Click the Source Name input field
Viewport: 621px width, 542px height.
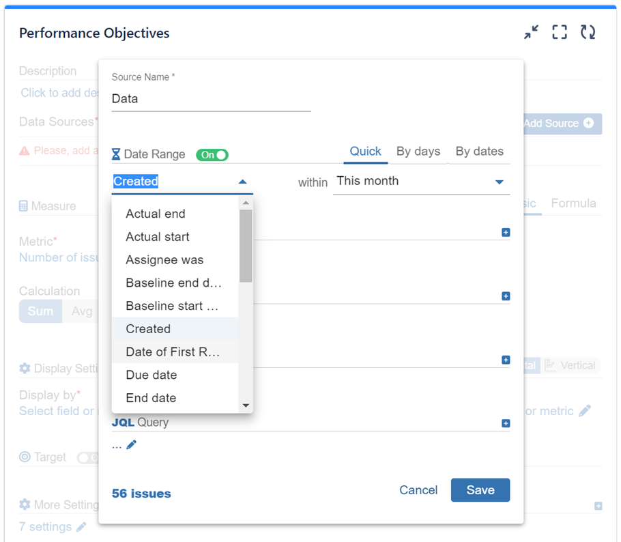pos(211,99)
